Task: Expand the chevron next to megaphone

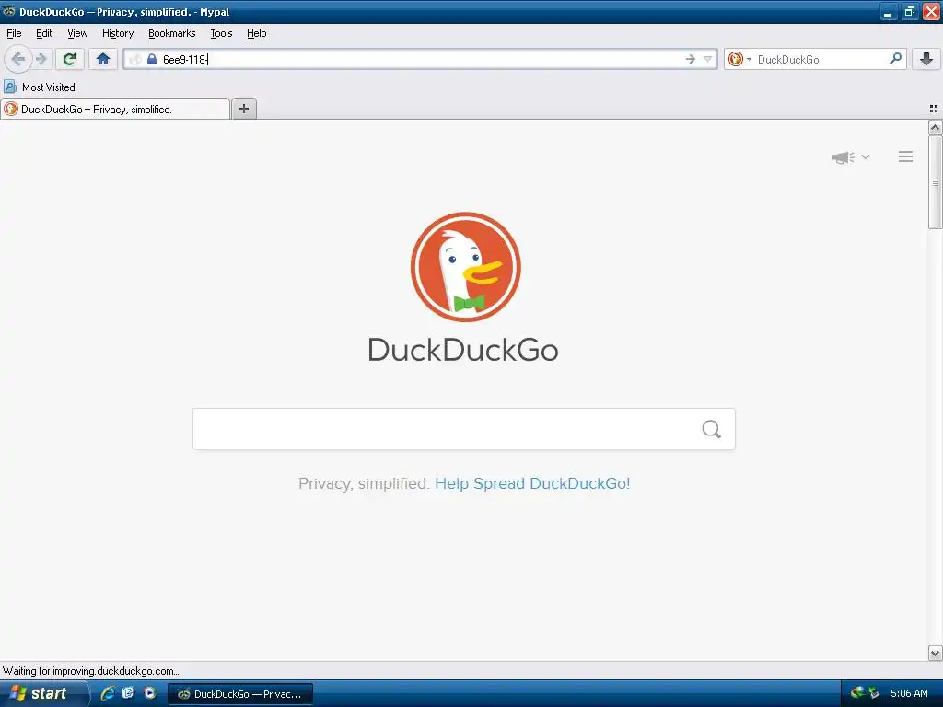Action: tap(866, 156)
